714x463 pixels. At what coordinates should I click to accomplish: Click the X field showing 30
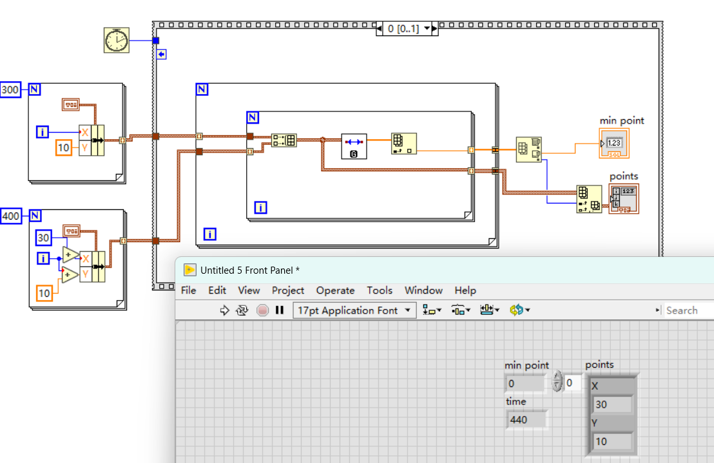(612, 404)
